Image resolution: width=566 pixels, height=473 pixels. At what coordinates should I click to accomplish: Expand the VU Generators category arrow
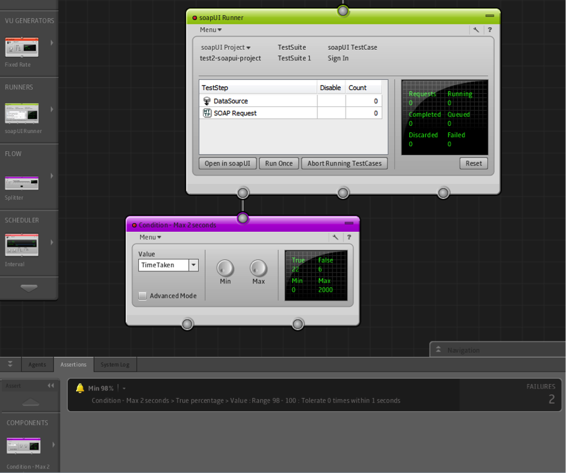52,43
